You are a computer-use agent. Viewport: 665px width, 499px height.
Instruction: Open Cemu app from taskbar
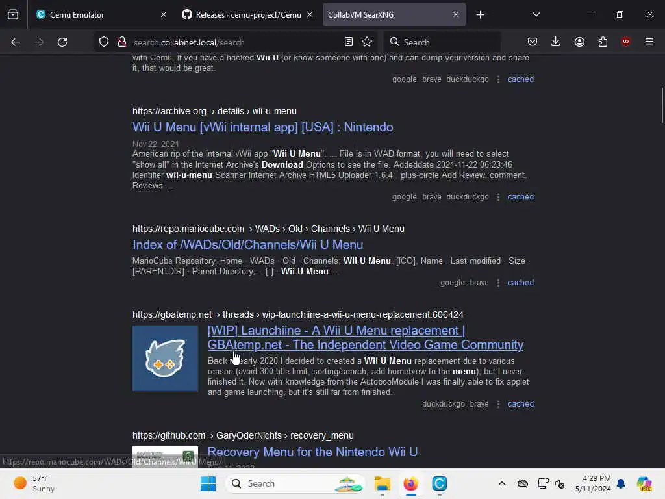[x=440, y=483]
